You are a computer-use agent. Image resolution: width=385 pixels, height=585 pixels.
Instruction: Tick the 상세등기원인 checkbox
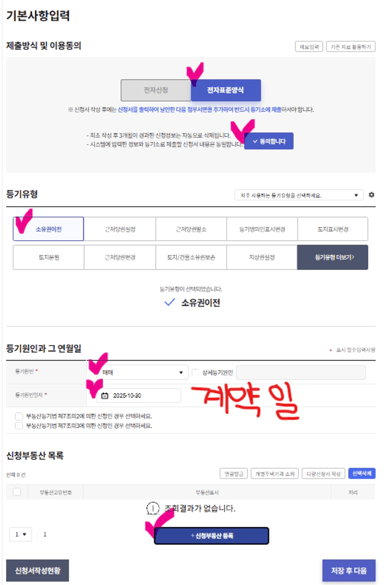[x=195, y=372]
